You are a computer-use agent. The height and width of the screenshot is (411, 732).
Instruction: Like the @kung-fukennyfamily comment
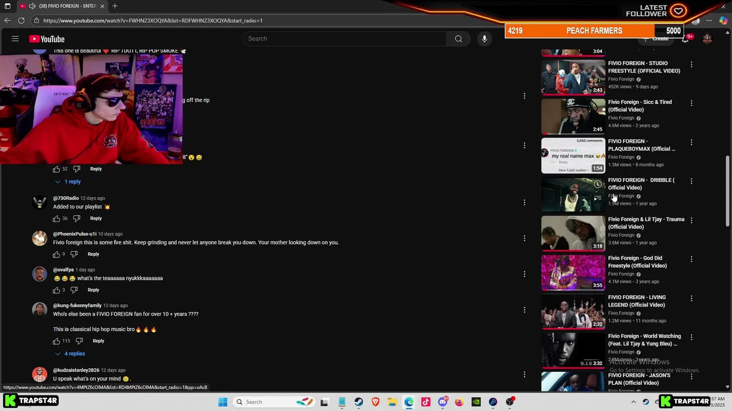[56, 341]
